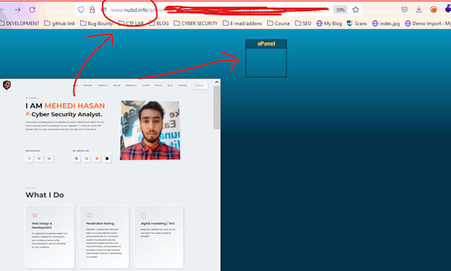Open the Firefox downloads panel
Screen dimensions: 451x271
pyautogui.click(x=419, y=10)
